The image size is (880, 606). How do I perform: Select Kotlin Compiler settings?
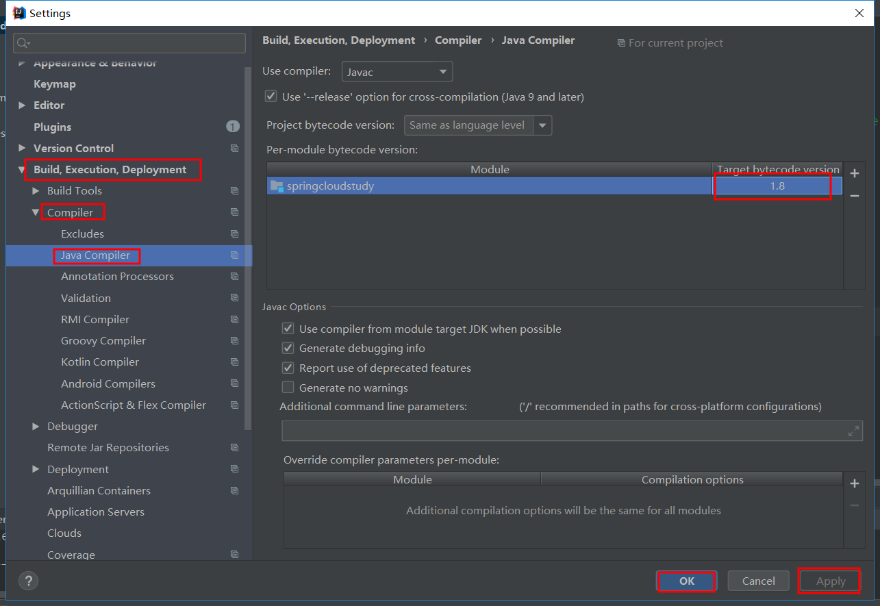100,362
